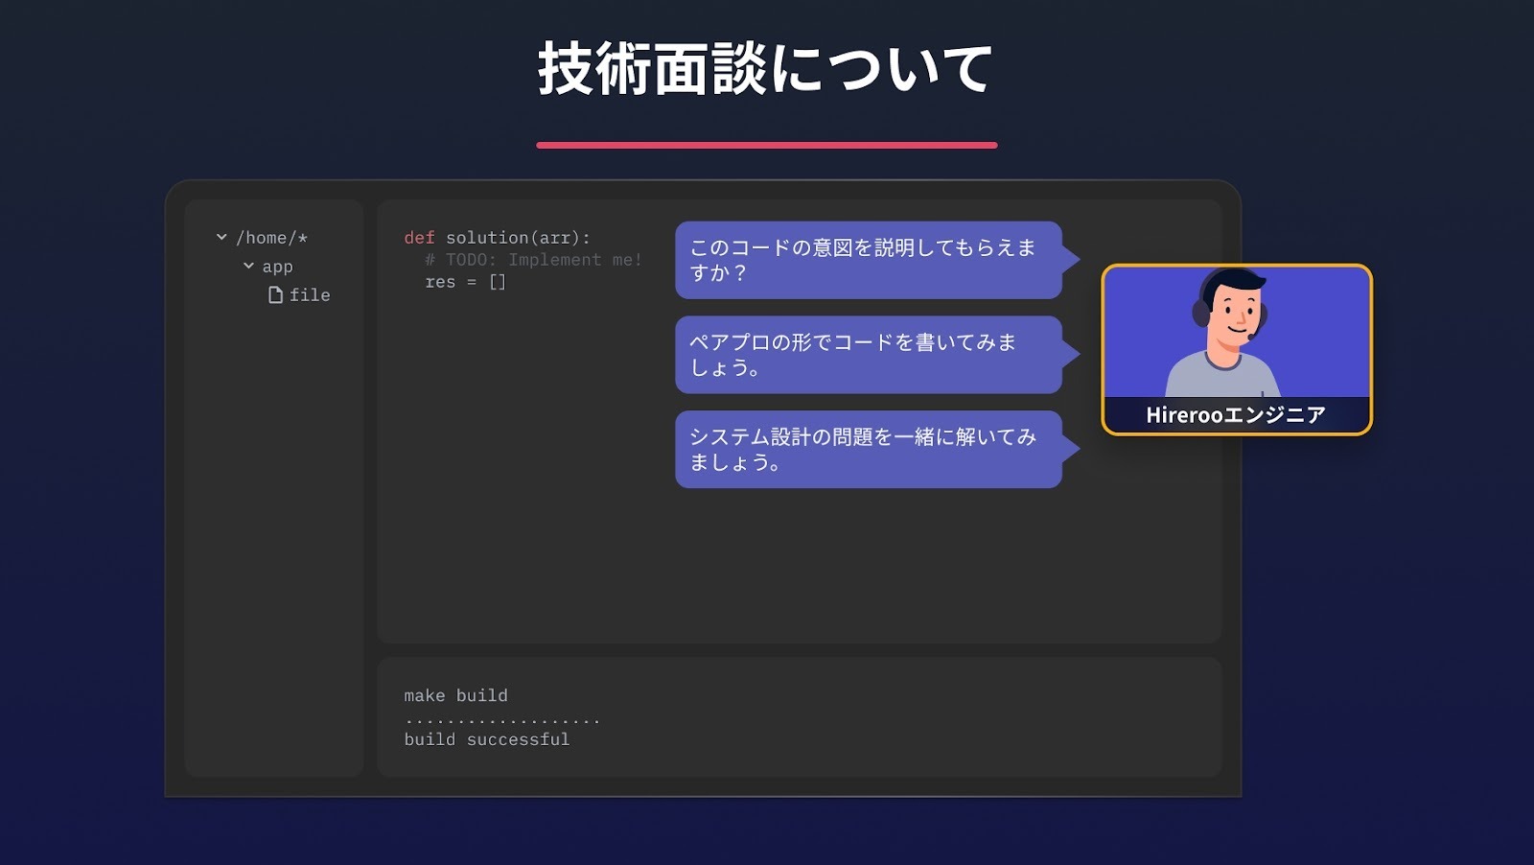This screenshot has width=1534, height=865.
Task: Click the document icon beside file
Action: coord(275,294)
